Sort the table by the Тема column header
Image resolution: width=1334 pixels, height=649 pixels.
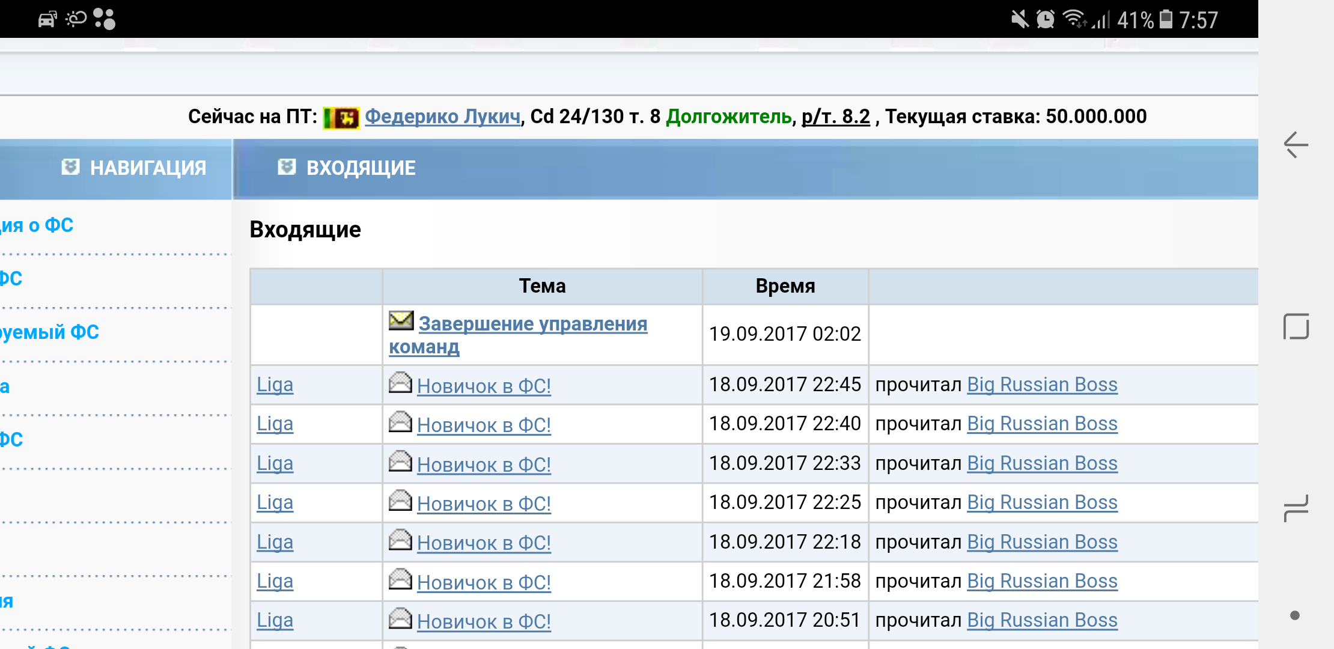click(542, 286)
